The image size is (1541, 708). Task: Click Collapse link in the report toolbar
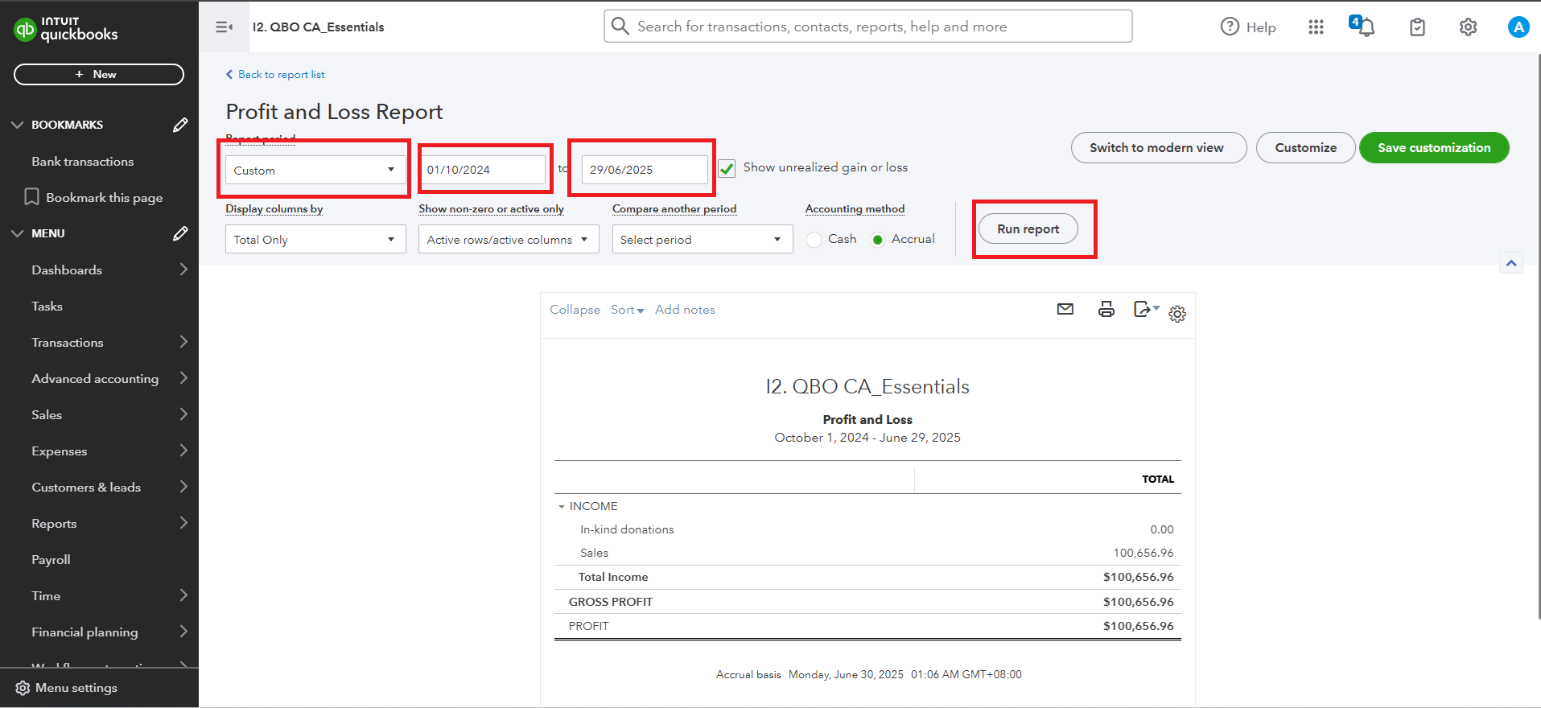click(575, 310)
